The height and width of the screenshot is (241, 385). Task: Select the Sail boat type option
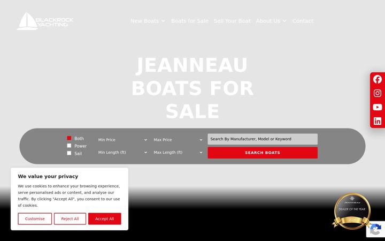(69, 153)
